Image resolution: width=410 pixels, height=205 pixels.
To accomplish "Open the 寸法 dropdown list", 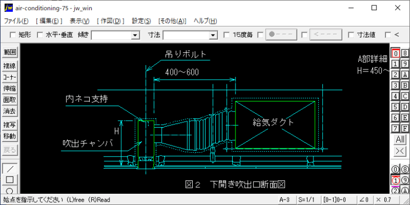I will (x=214, y=35).
